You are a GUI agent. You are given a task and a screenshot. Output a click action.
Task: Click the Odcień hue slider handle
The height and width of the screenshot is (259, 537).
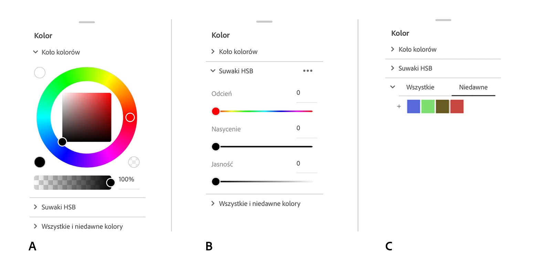click(x=216, y=111)
